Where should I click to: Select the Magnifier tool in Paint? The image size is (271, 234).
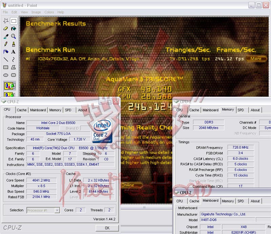point(14,36)
